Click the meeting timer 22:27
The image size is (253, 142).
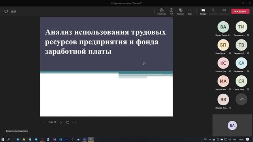click(x=13, y=11)
